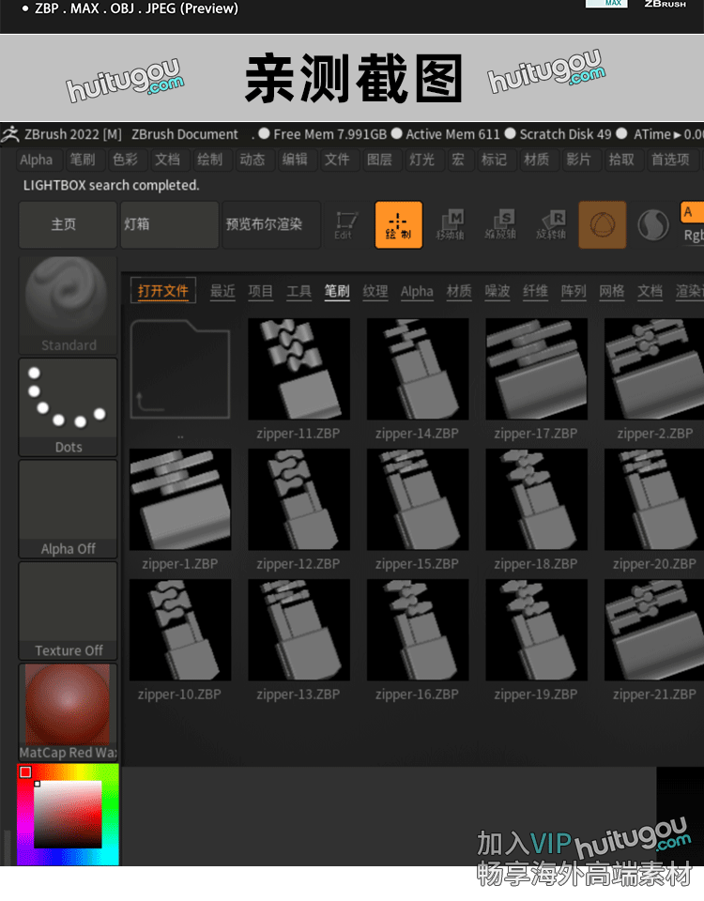Image resolution: width=704 pixels, height=901 pixels.
Task: Select the zipper-2.ZBP brush thumbnail
Action: 654,369
